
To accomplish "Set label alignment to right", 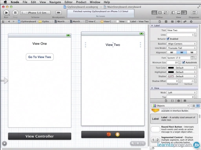I will tap(192, 52).
